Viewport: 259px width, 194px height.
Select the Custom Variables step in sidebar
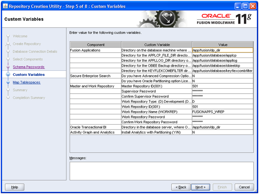(29, 75)
